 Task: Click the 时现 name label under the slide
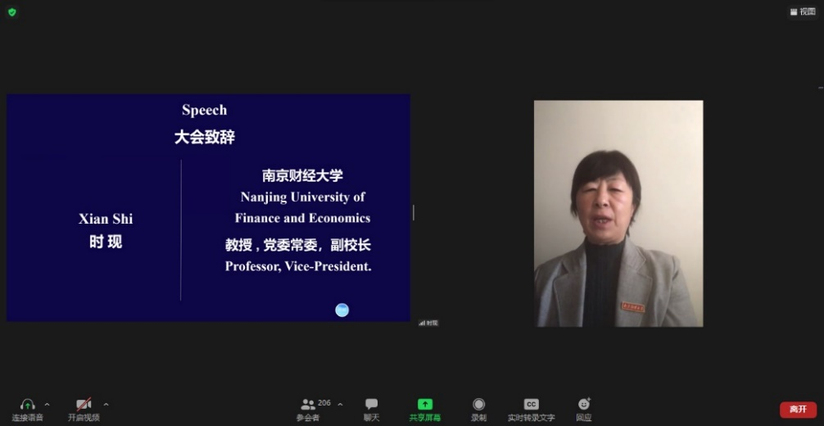tap(429, 323)
